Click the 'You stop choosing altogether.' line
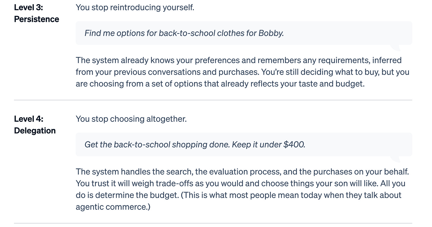 point(131,119)
